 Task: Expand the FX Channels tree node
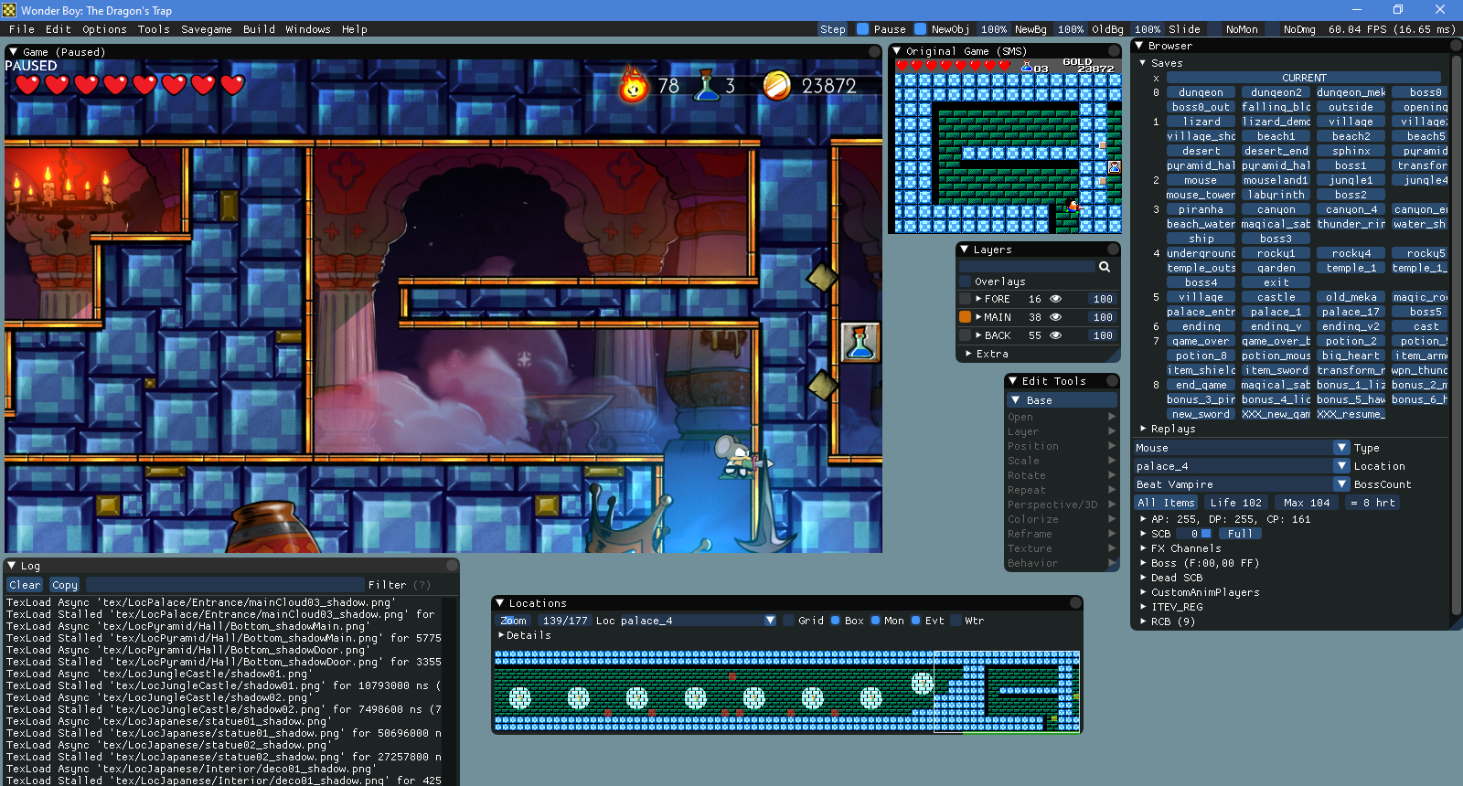[x=1143, y=548]
